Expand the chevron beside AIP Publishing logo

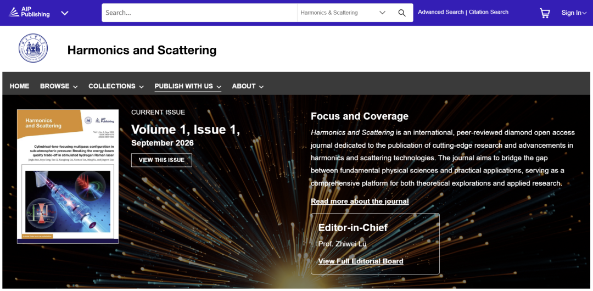pyautogui.click(x=65, y=13)
